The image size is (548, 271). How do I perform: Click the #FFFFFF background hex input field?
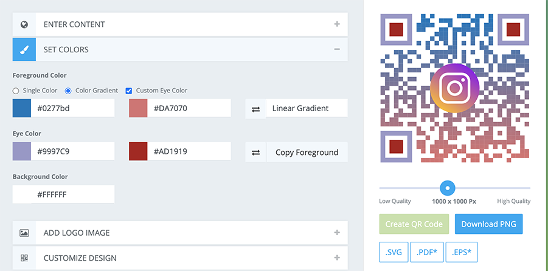[73, 194]
